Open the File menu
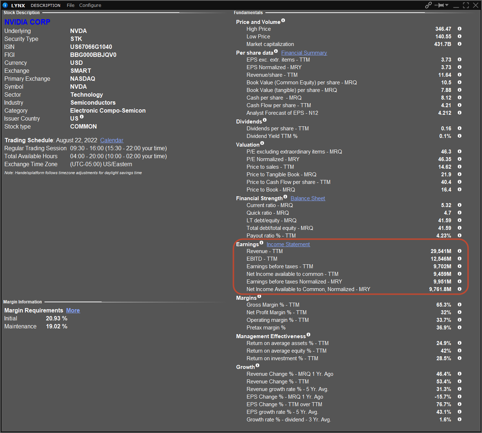 coord(71,5)
